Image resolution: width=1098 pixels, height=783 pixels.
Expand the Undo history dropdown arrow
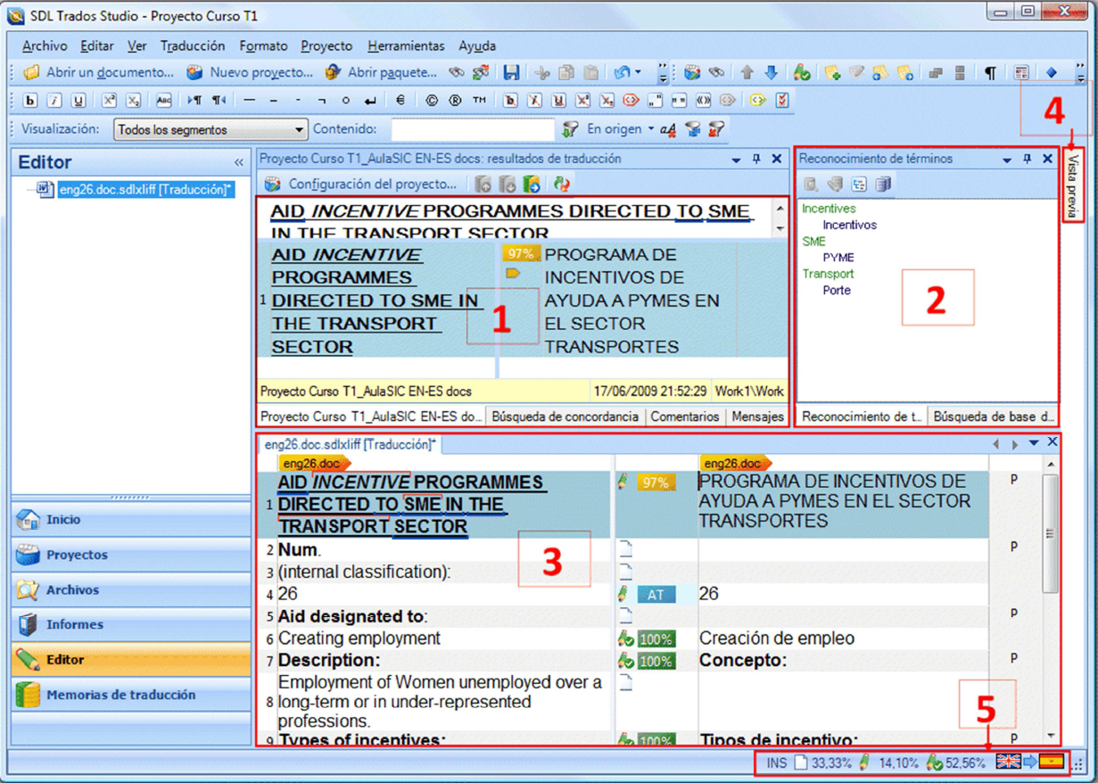click(639, 72)
